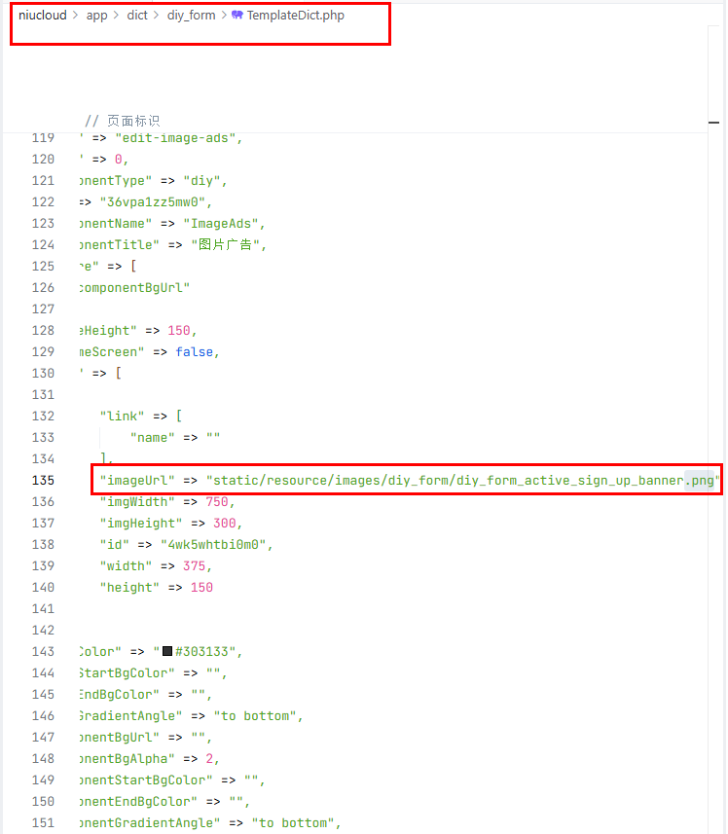
Task: Click the imgWidth value 750
Action: (x=217, y=501)
